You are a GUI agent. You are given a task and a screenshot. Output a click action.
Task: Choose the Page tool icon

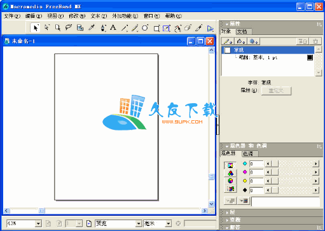(58, 28)
